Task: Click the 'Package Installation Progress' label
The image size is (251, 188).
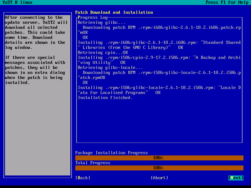Action: [112, 153]
